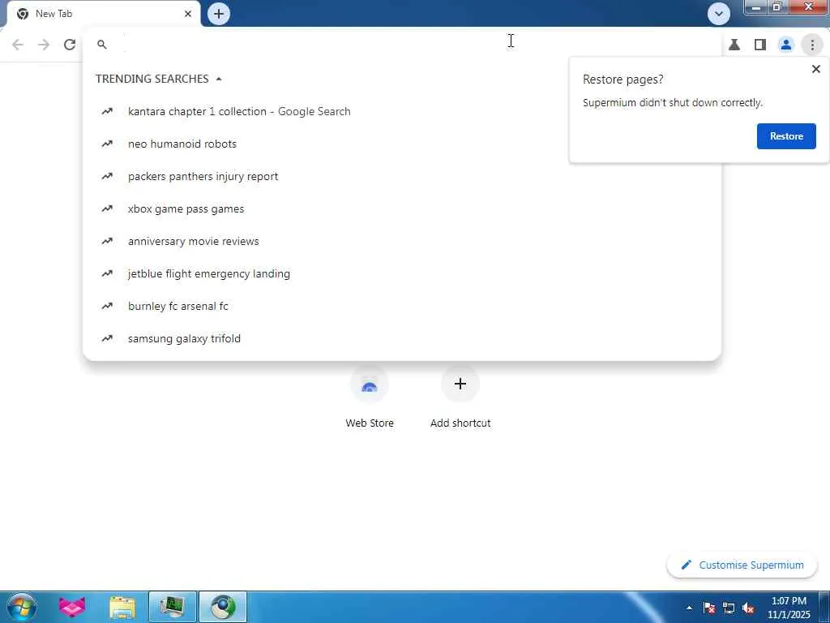Collapse the Trending Searches section
The height and width of the screenshot is (623, 830).
pyautogui.click(x=219, y=79)
